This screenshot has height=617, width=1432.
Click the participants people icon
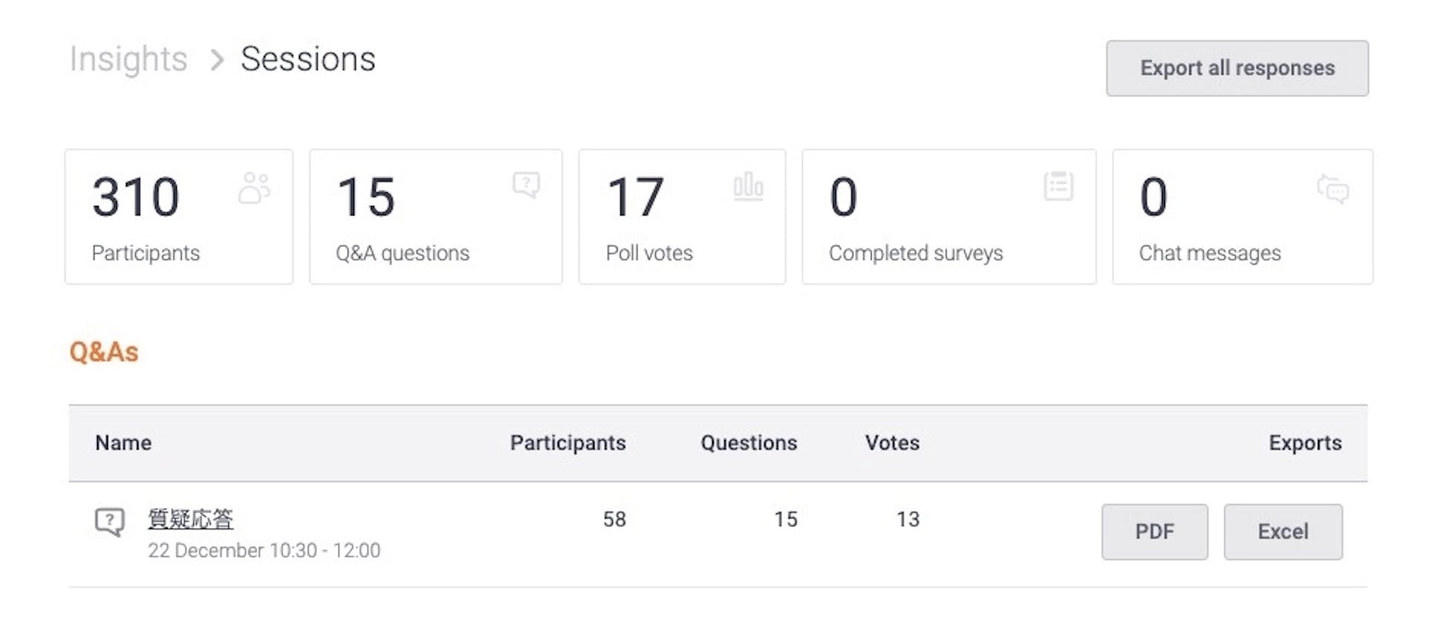(254, 187)
